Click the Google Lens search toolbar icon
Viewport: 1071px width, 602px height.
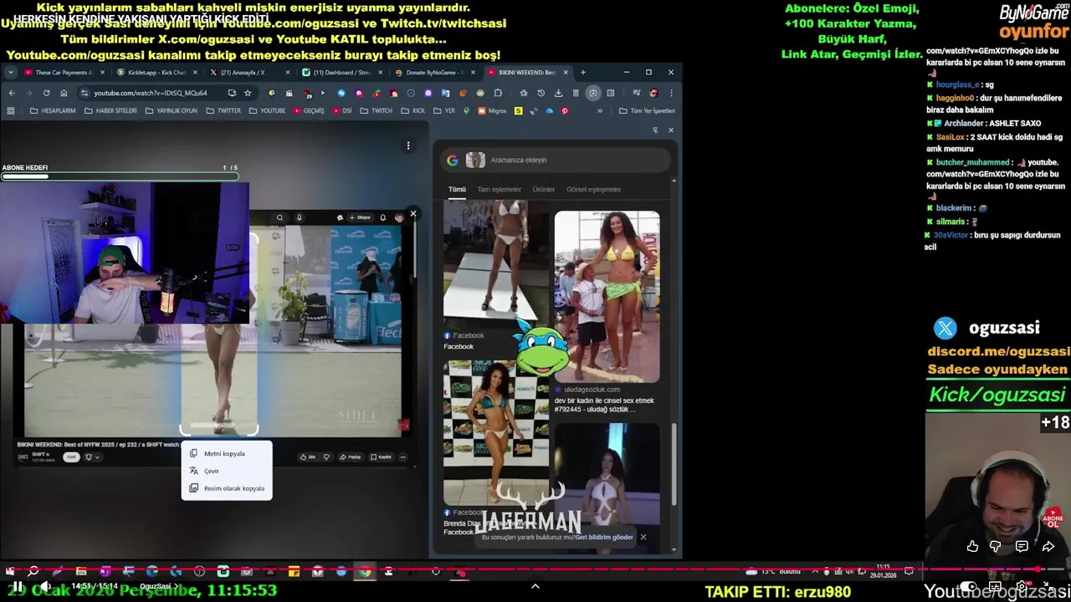[x=592, y=93]
